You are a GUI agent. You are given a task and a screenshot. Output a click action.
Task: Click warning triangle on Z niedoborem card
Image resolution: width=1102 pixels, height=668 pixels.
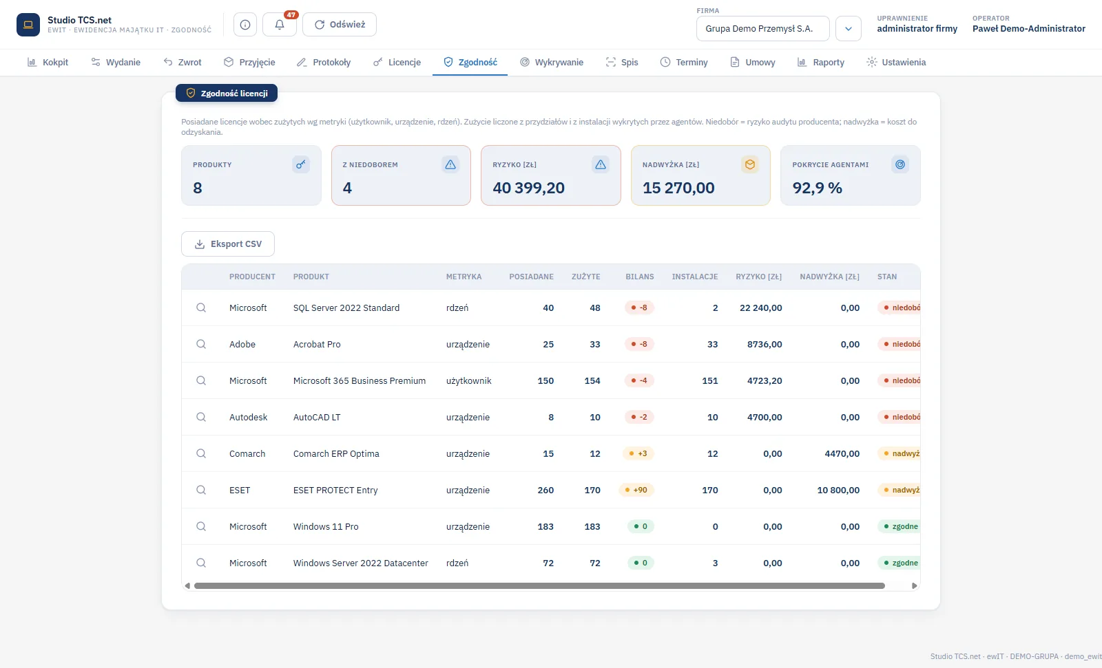click(x=450, y=164)
